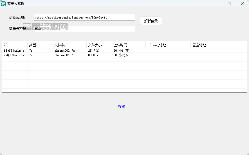The image size is (249, 155).
Task: Sort by the 类型 column header
Action: pos(40,45)
